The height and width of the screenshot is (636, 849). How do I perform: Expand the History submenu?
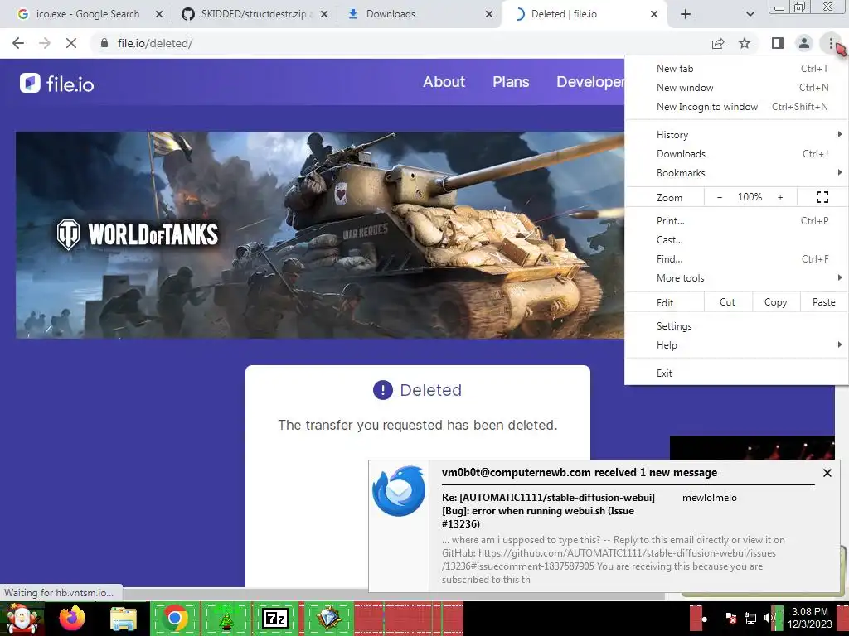pos(736,135)
